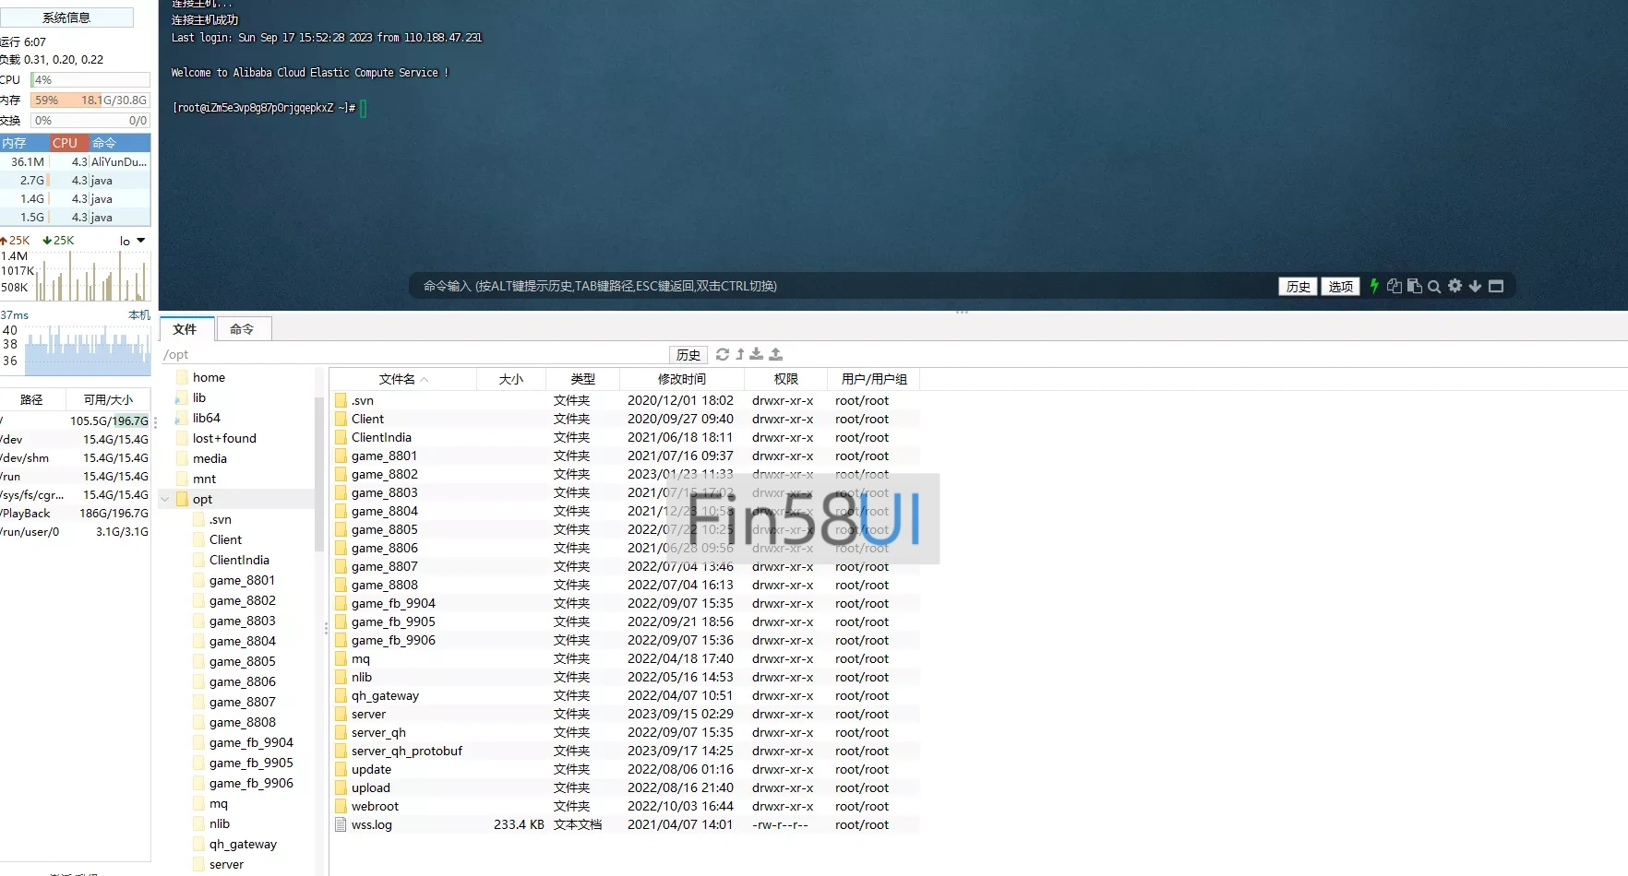Image resolution: width=1628 pixels, height=876 pixels.
Task: Select the 文件 tab
Action: coord(186,329)
